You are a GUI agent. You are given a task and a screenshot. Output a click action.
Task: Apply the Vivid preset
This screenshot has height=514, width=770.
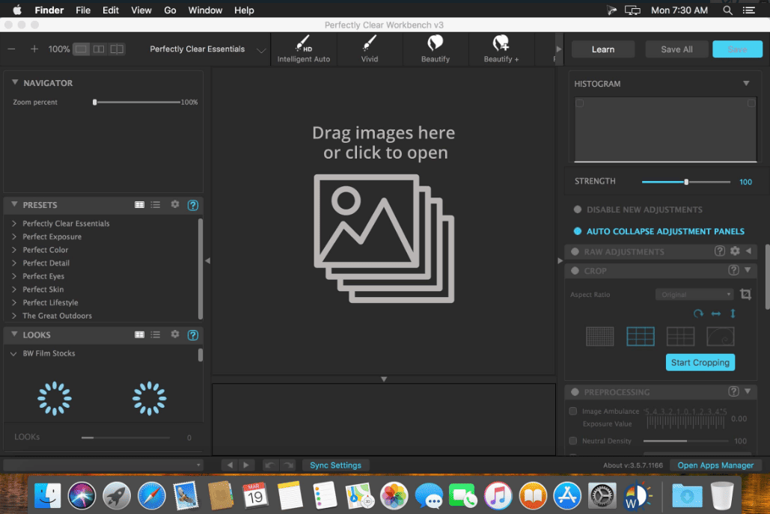[370, 49]
